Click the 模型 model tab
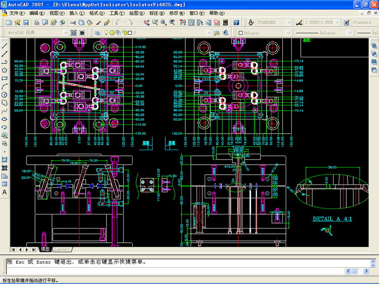The width and height of the screenshot is (379, 284). click(45, 249)
